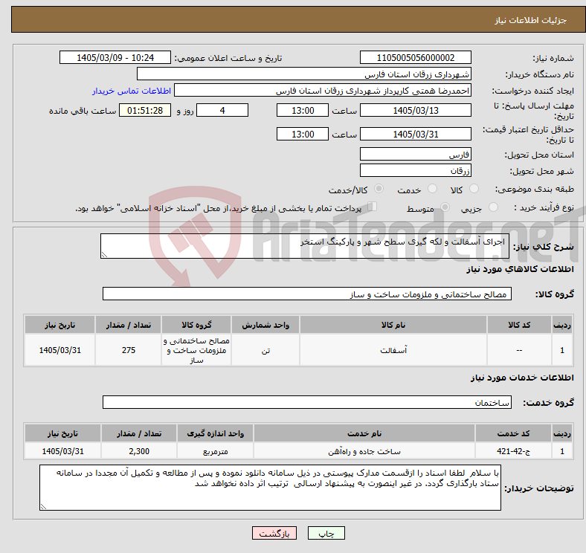Click the buyer notes text area

270,488
